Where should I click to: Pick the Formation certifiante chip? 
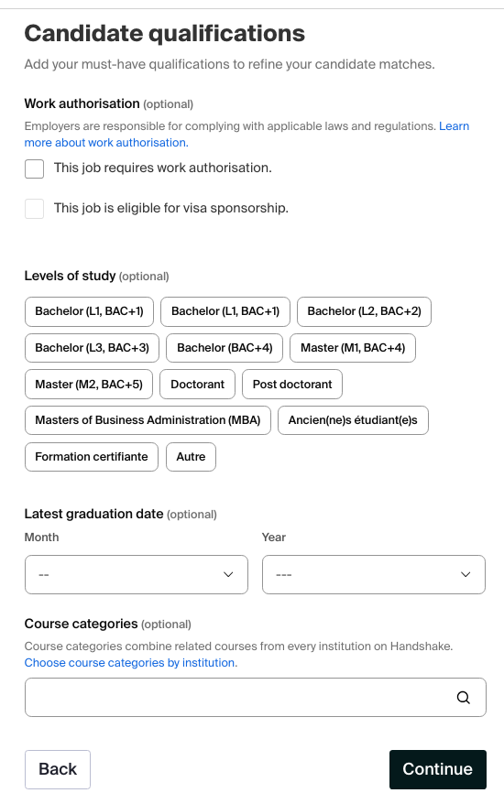(92, 456)
